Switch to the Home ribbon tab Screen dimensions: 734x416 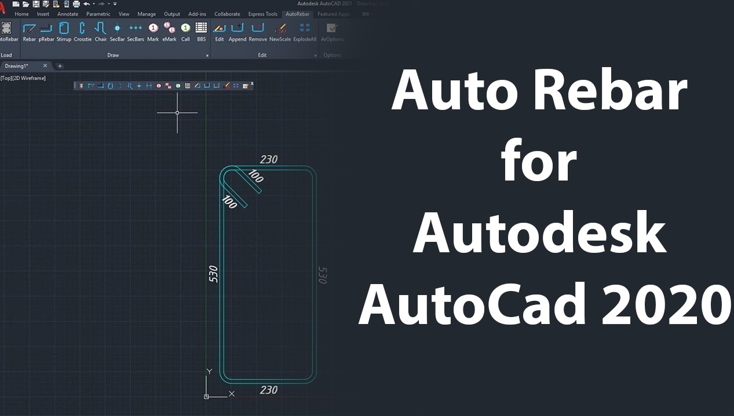21,14
